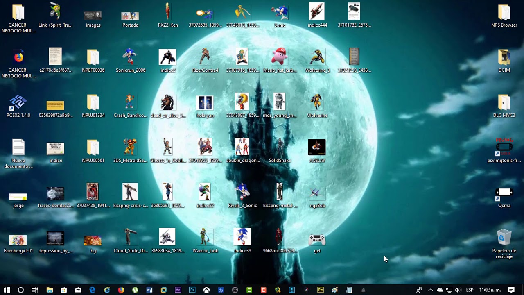This screenshot has height=295, width=524.
Task: Open Firefox from the taskbar
Action: click(x=121, y=290)
